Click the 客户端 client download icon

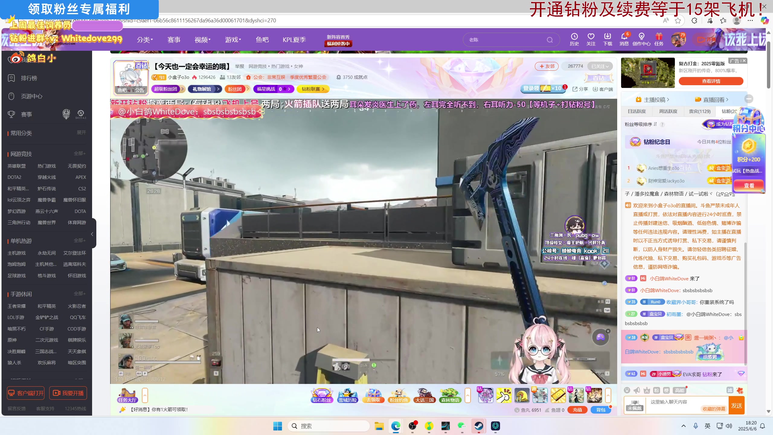(603, 89)
